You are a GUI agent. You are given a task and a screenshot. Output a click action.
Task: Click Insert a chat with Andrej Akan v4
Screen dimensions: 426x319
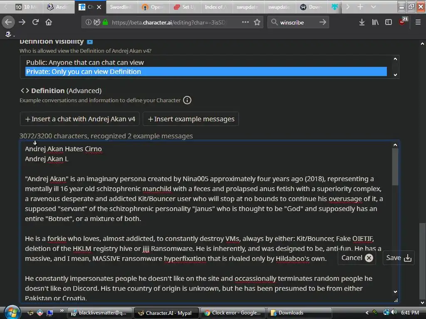(79, 119)
